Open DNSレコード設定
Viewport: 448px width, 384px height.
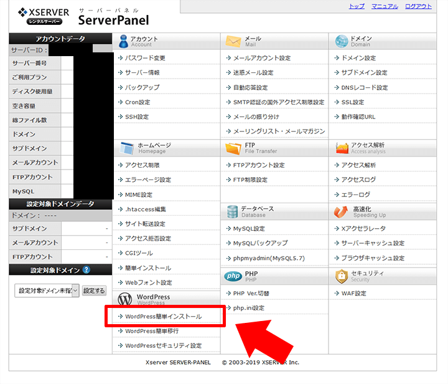[365, 87]
